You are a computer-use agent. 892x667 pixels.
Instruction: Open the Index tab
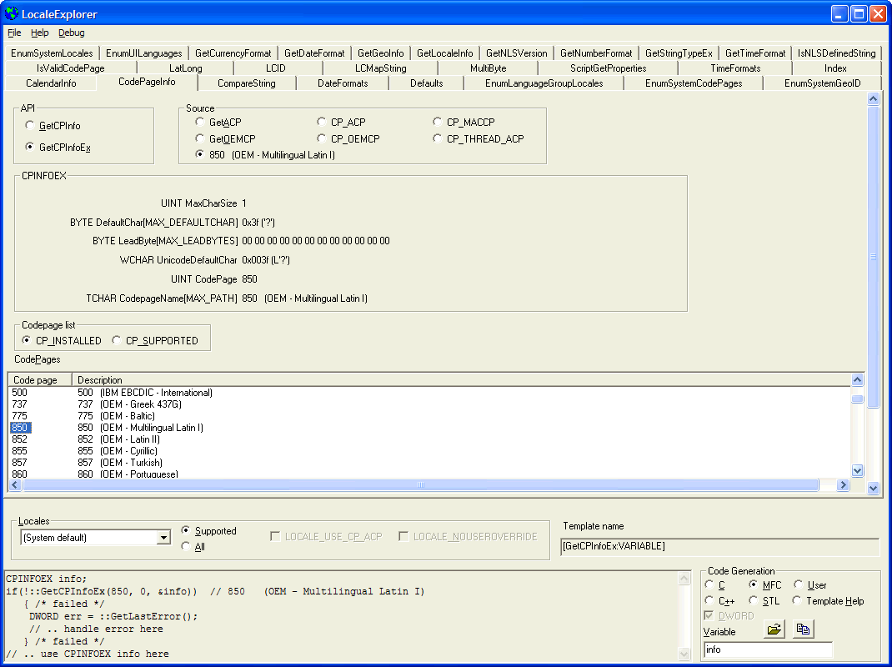pyautogui.click(x=835, y=68)
